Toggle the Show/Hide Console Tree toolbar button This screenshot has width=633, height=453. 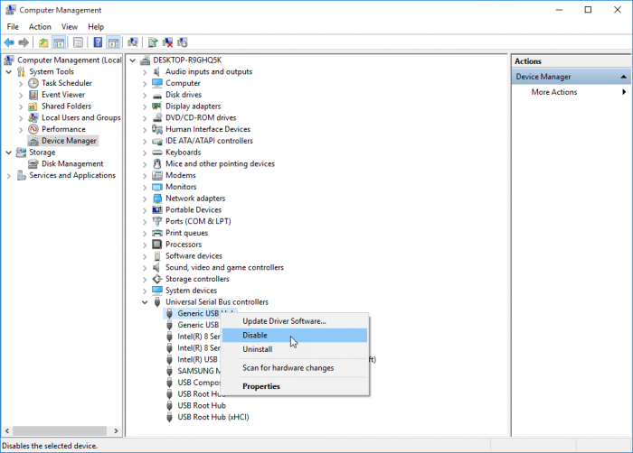click(59, 42)
